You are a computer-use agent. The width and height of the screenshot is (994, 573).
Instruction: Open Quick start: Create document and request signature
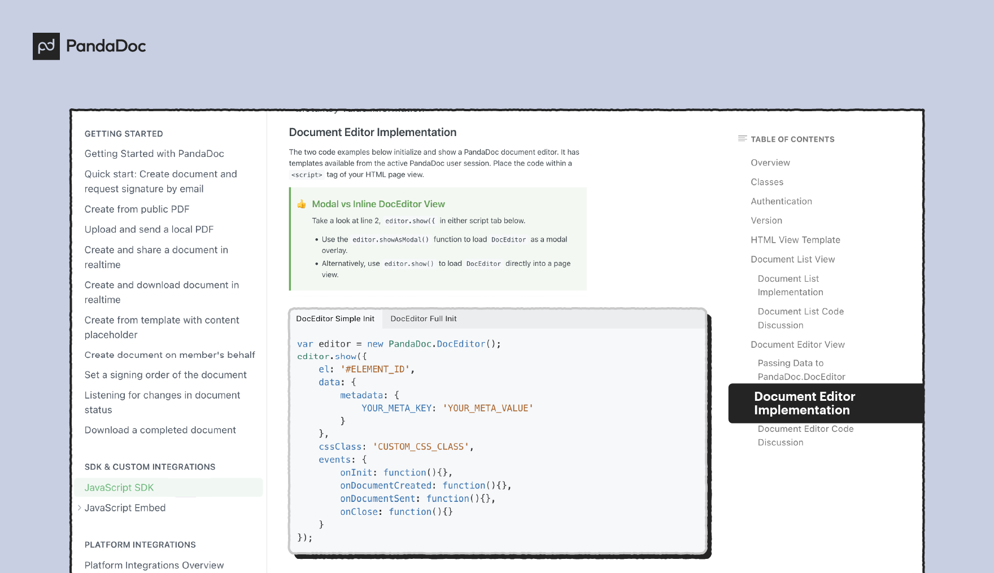(161, 181)
